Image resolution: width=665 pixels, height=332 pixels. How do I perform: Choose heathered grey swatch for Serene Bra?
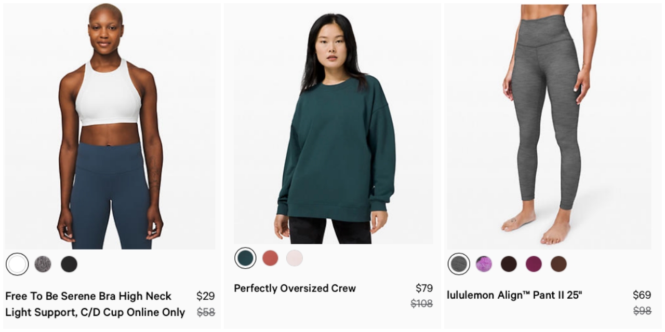tap(43, 264)
